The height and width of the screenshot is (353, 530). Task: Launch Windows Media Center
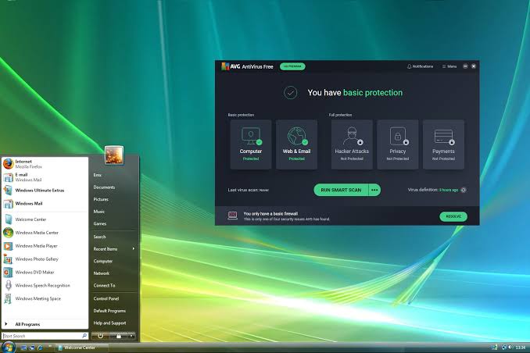pyautogui.click(x=45, y=233)
